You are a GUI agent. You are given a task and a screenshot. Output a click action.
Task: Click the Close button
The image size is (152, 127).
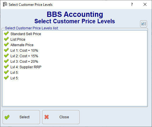pos(61,117)
